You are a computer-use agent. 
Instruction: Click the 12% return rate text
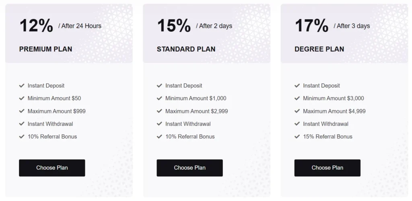point(36,26)
